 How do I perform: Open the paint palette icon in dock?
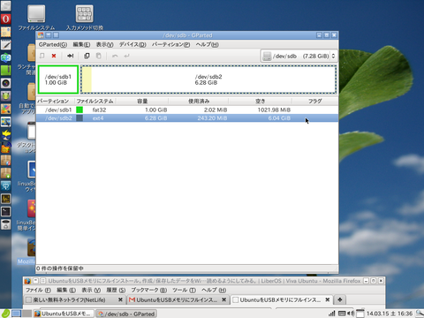click(x=5, y=109)
